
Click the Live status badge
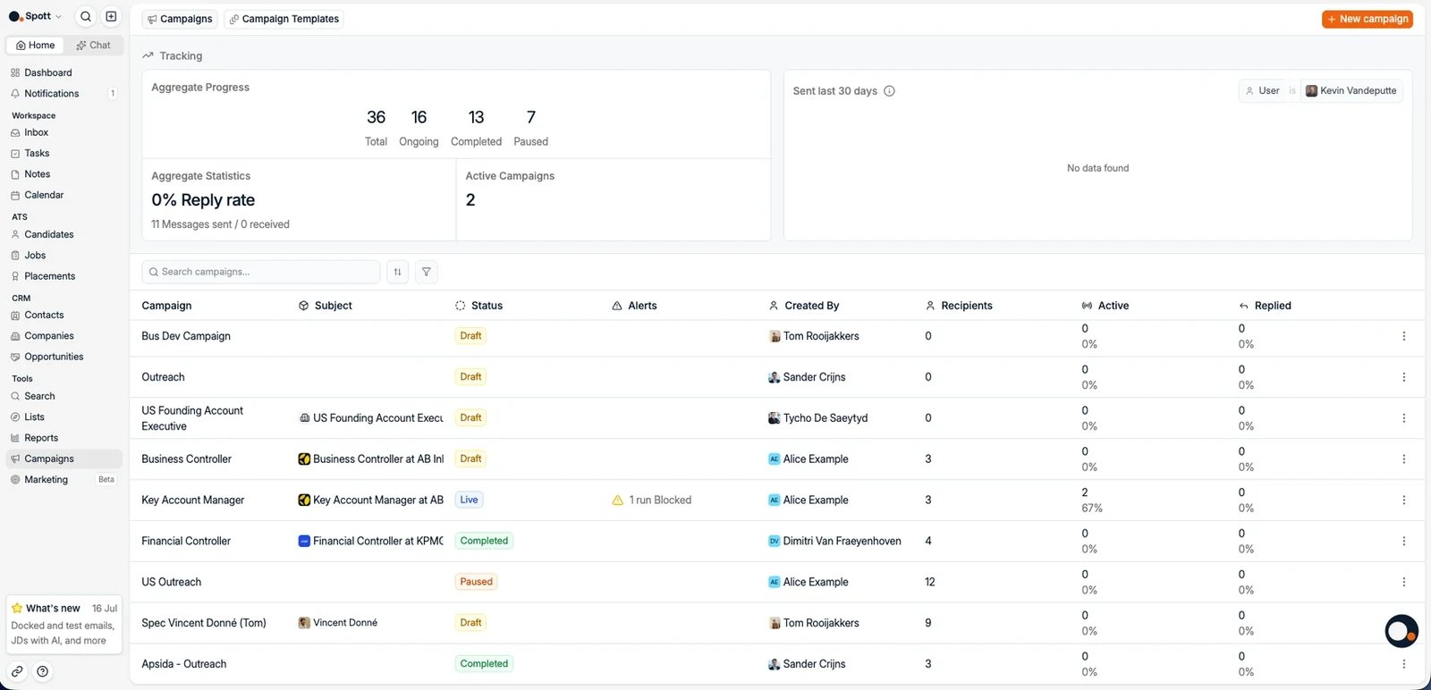470,501
